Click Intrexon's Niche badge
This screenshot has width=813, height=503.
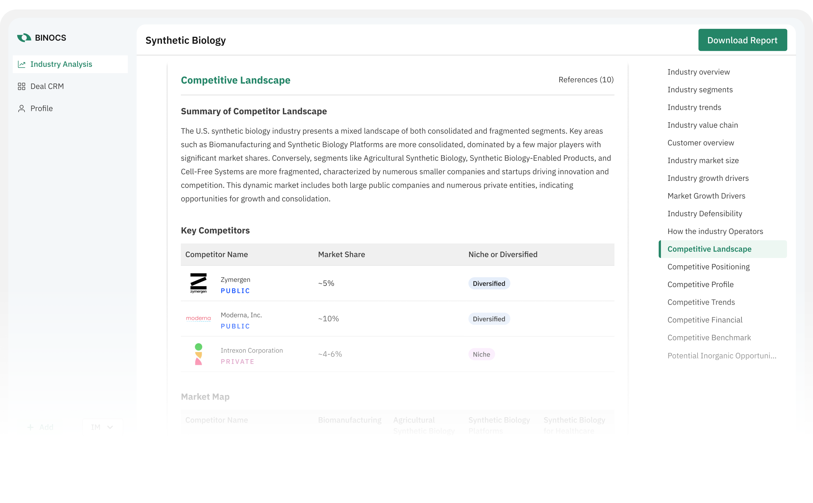point(481,354)
